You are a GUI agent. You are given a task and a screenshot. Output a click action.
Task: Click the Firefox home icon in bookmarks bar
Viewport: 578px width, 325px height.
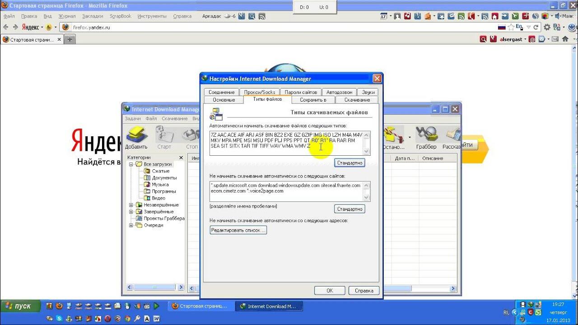(565, 39)
